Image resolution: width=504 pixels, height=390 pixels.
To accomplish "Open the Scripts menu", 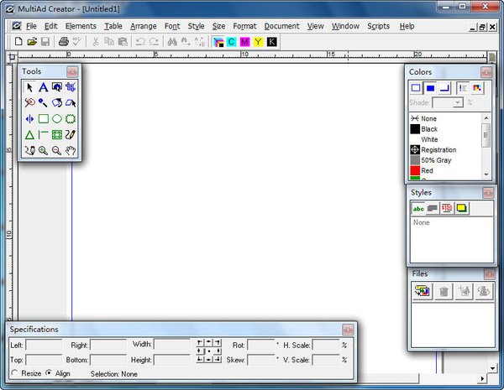I will 378,26.
